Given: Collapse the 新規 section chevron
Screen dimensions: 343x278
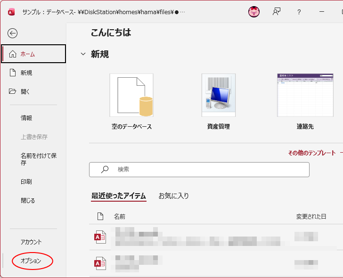Looking at the screenshot, I should (x=83, y=54).
